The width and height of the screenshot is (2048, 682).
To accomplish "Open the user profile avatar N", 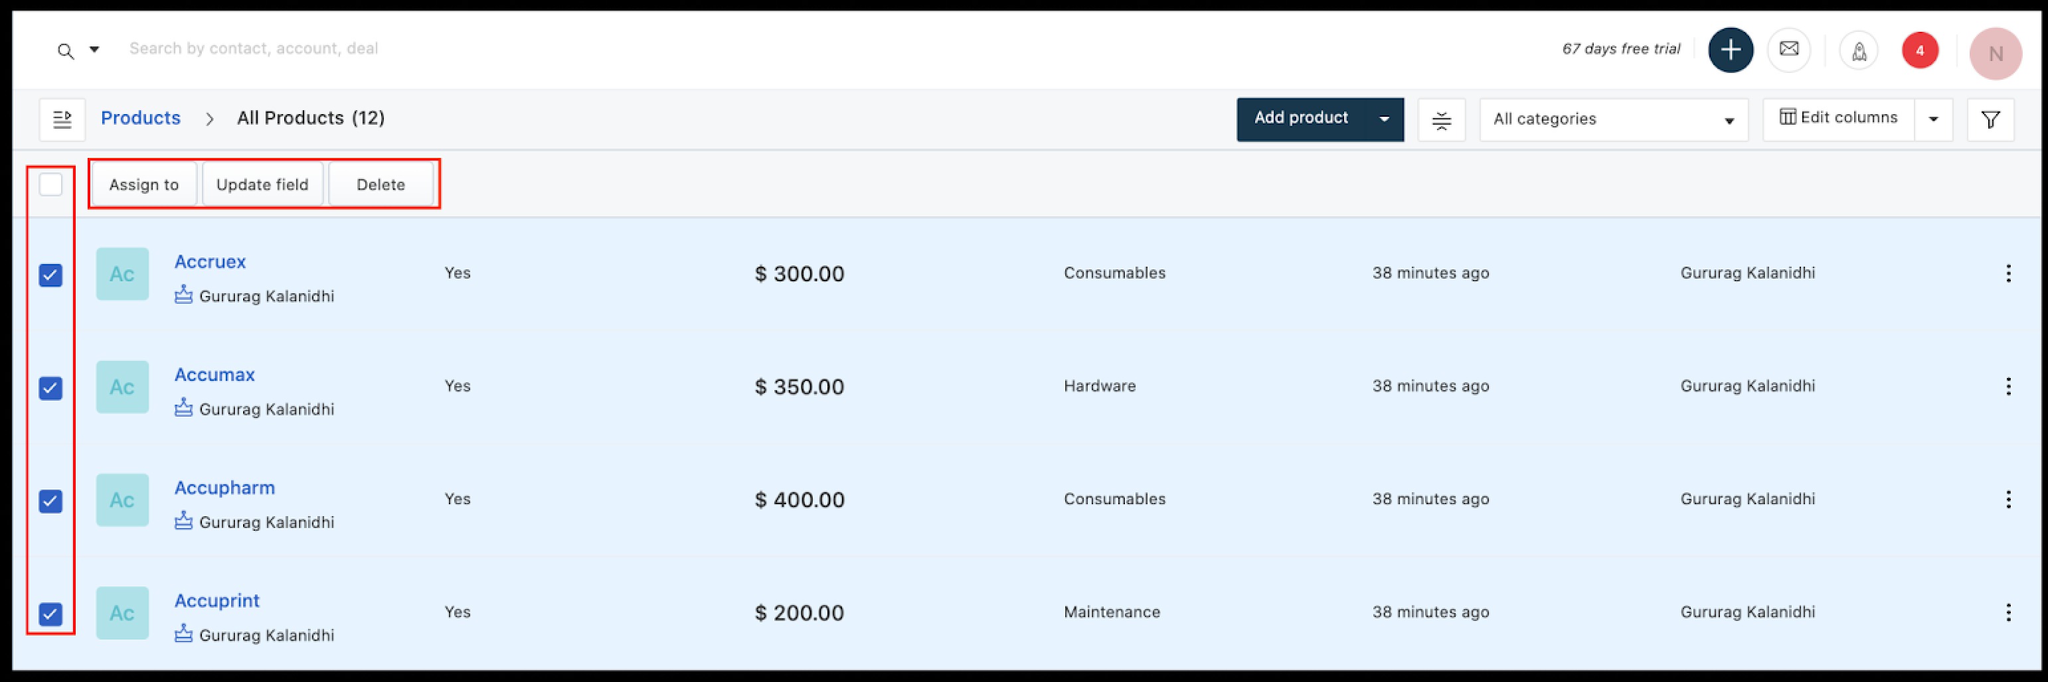I will coord(1995,54).
